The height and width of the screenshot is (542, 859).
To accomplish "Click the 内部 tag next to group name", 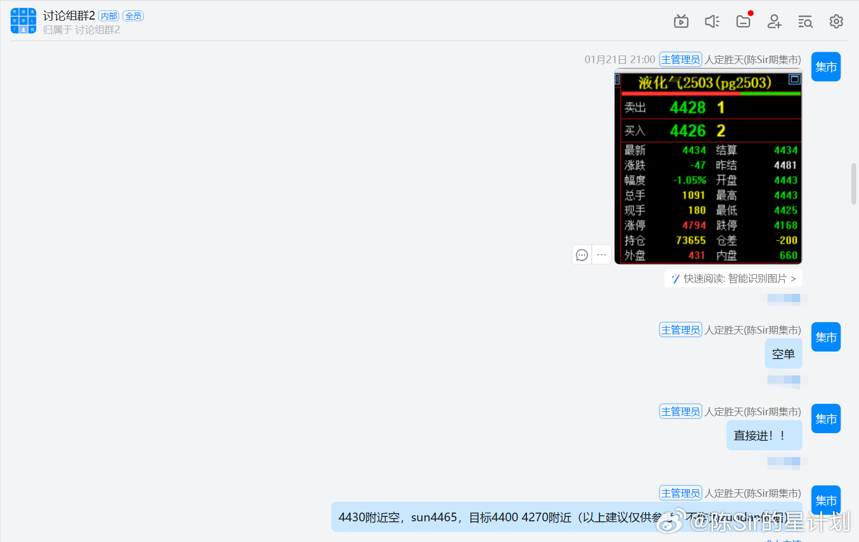I will pyautogui.click(x=109, y=16).
